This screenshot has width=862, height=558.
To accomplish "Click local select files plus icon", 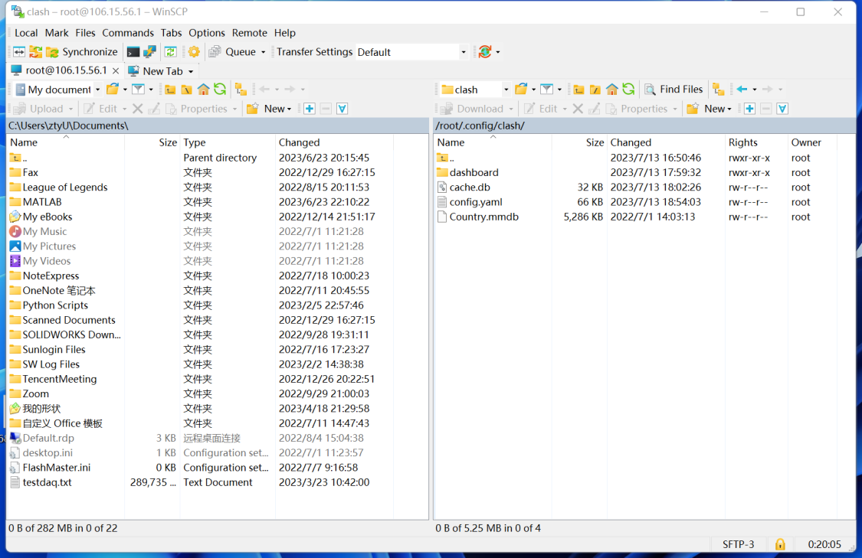I will click(x=310, y=108).
